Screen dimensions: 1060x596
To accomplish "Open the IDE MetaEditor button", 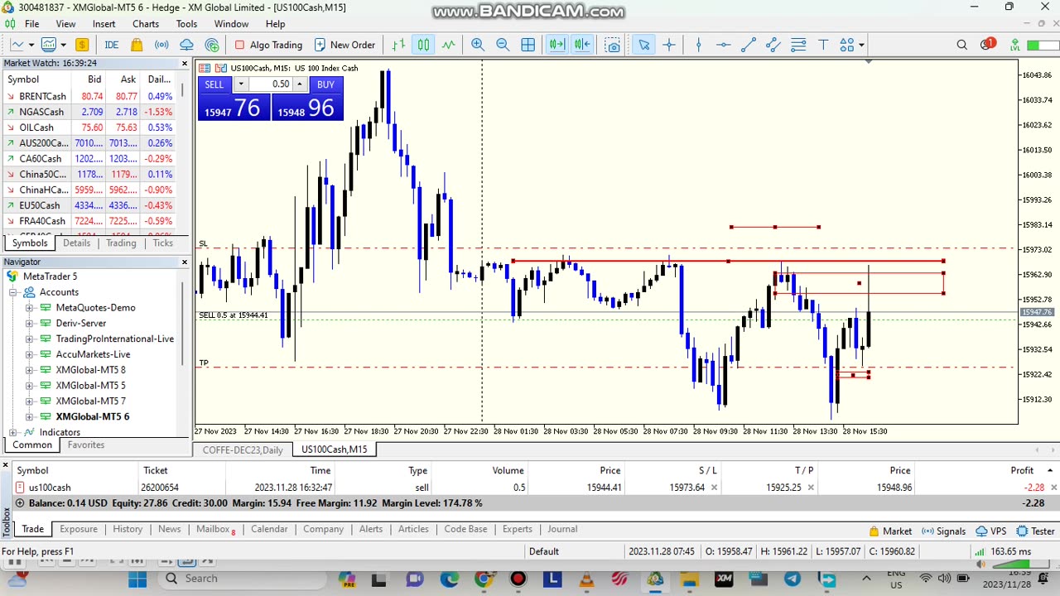I will (x=111, y=45).
